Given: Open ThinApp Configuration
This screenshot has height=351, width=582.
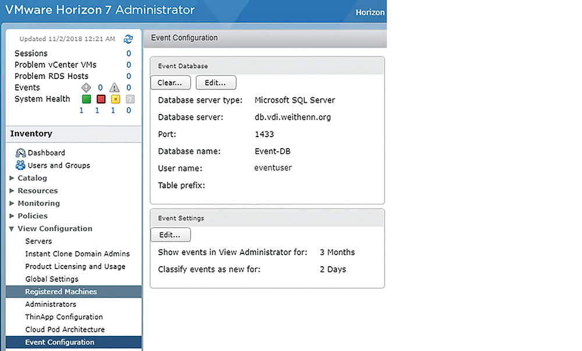Looking at the screenshot, I should (64, 317).
